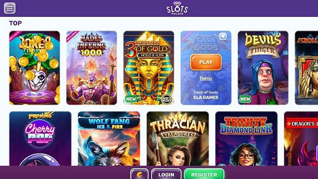Click the Slot Hunt badge on Pyramids tile
The width and height of the screenshot is (318, 179).
[167, 99]
